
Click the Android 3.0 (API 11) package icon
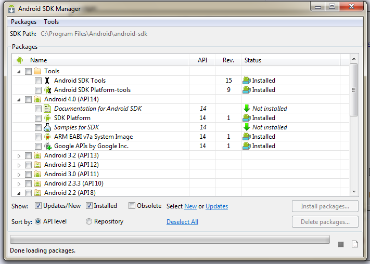[37, 174]
